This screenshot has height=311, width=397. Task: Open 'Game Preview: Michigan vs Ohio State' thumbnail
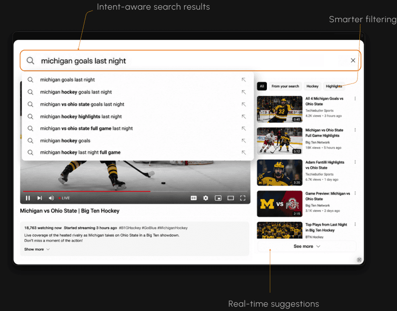pos(279,204)
